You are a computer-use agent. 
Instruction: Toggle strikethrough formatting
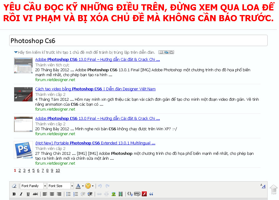pyautogui.click(x=35, y=194)
